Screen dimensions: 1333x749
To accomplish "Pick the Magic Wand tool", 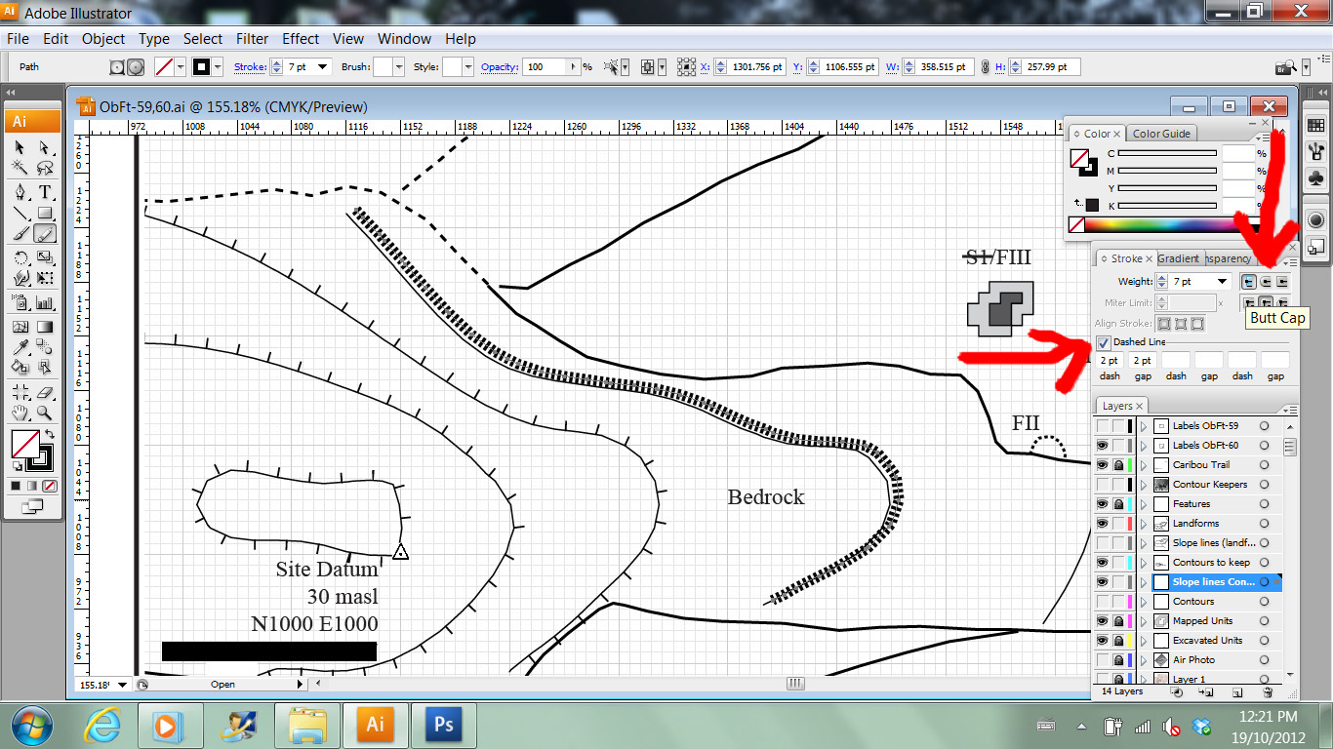I will pyautogui.click(x=20, y=169).
